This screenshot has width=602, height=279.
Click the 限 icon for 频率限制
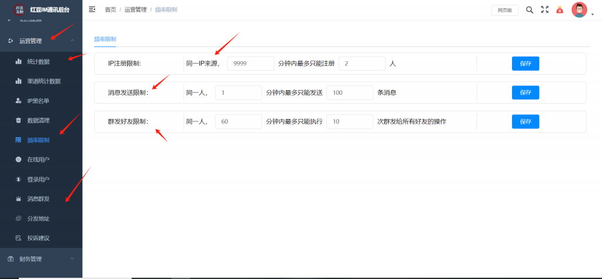pos(18,140)
